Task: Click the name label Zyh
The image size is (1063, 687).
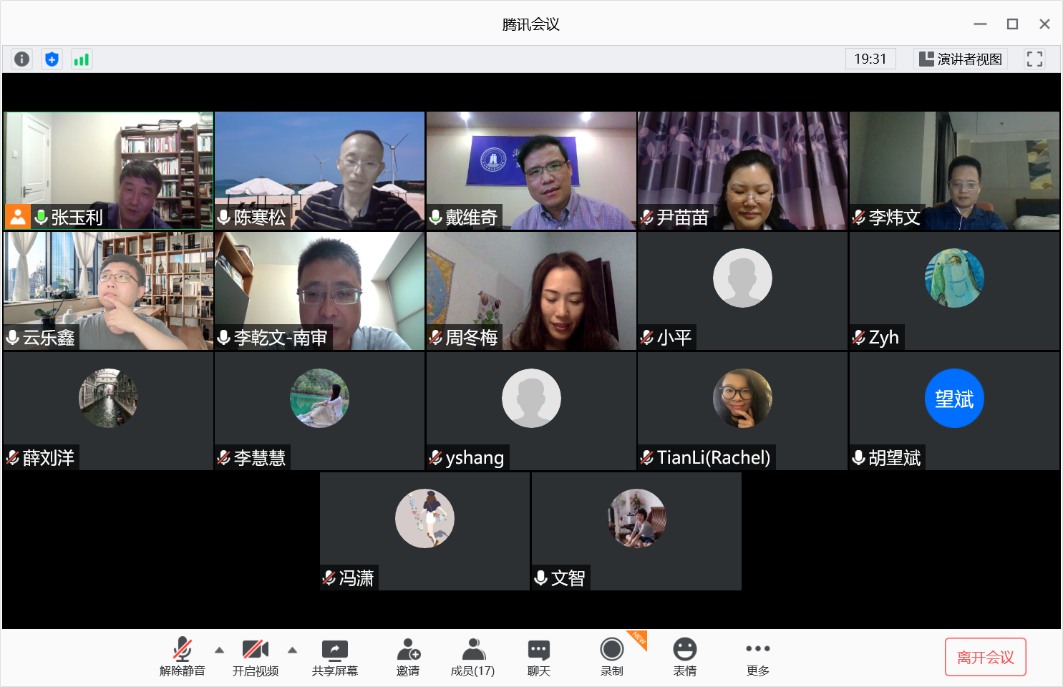Action: pyautogui.click(x=884, y=337)
